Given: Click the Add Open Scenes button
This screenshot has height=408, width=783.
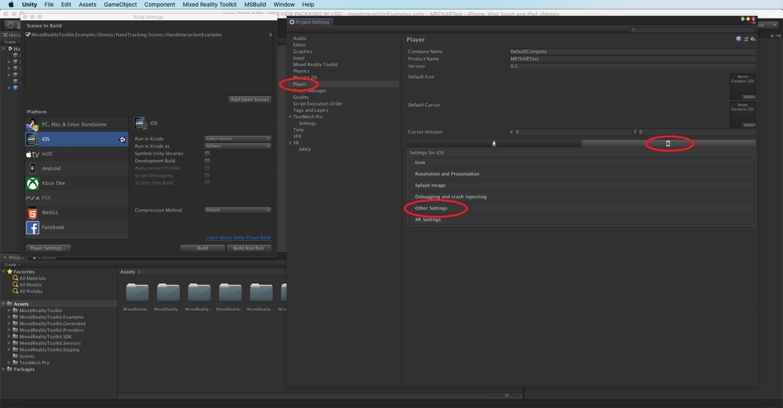Looking at the screenshot, I should click(250, 100).
